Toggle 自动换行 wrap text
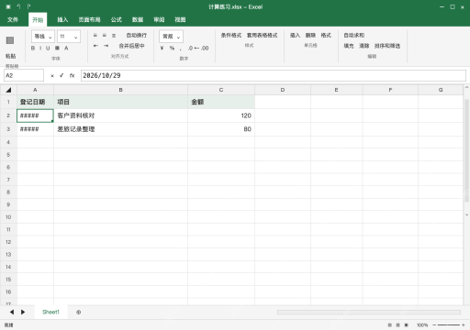This screenshot has height=330, width=470. coord(137,36)
